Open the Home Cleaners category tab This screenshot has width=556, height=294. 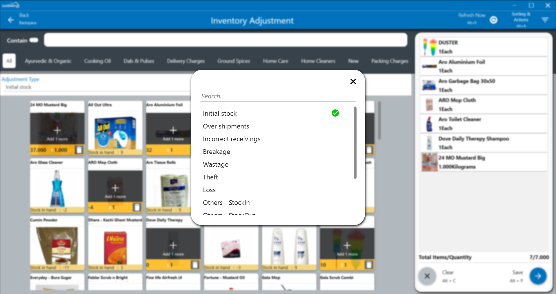[318, 61]
